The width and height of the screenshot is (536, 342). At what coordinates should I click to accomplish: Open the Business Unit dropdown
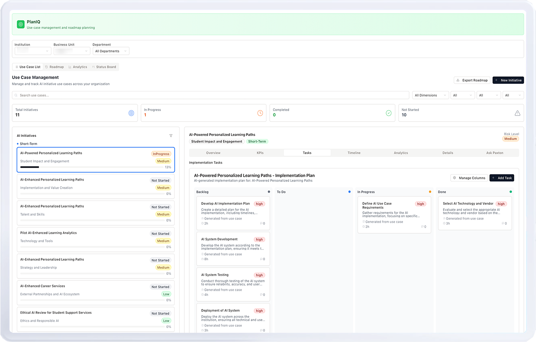(x=72, y=51)
